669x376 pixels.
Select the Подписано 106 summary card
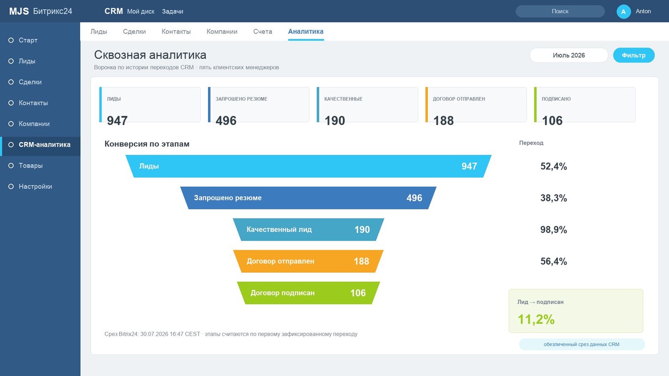point(585,105)
